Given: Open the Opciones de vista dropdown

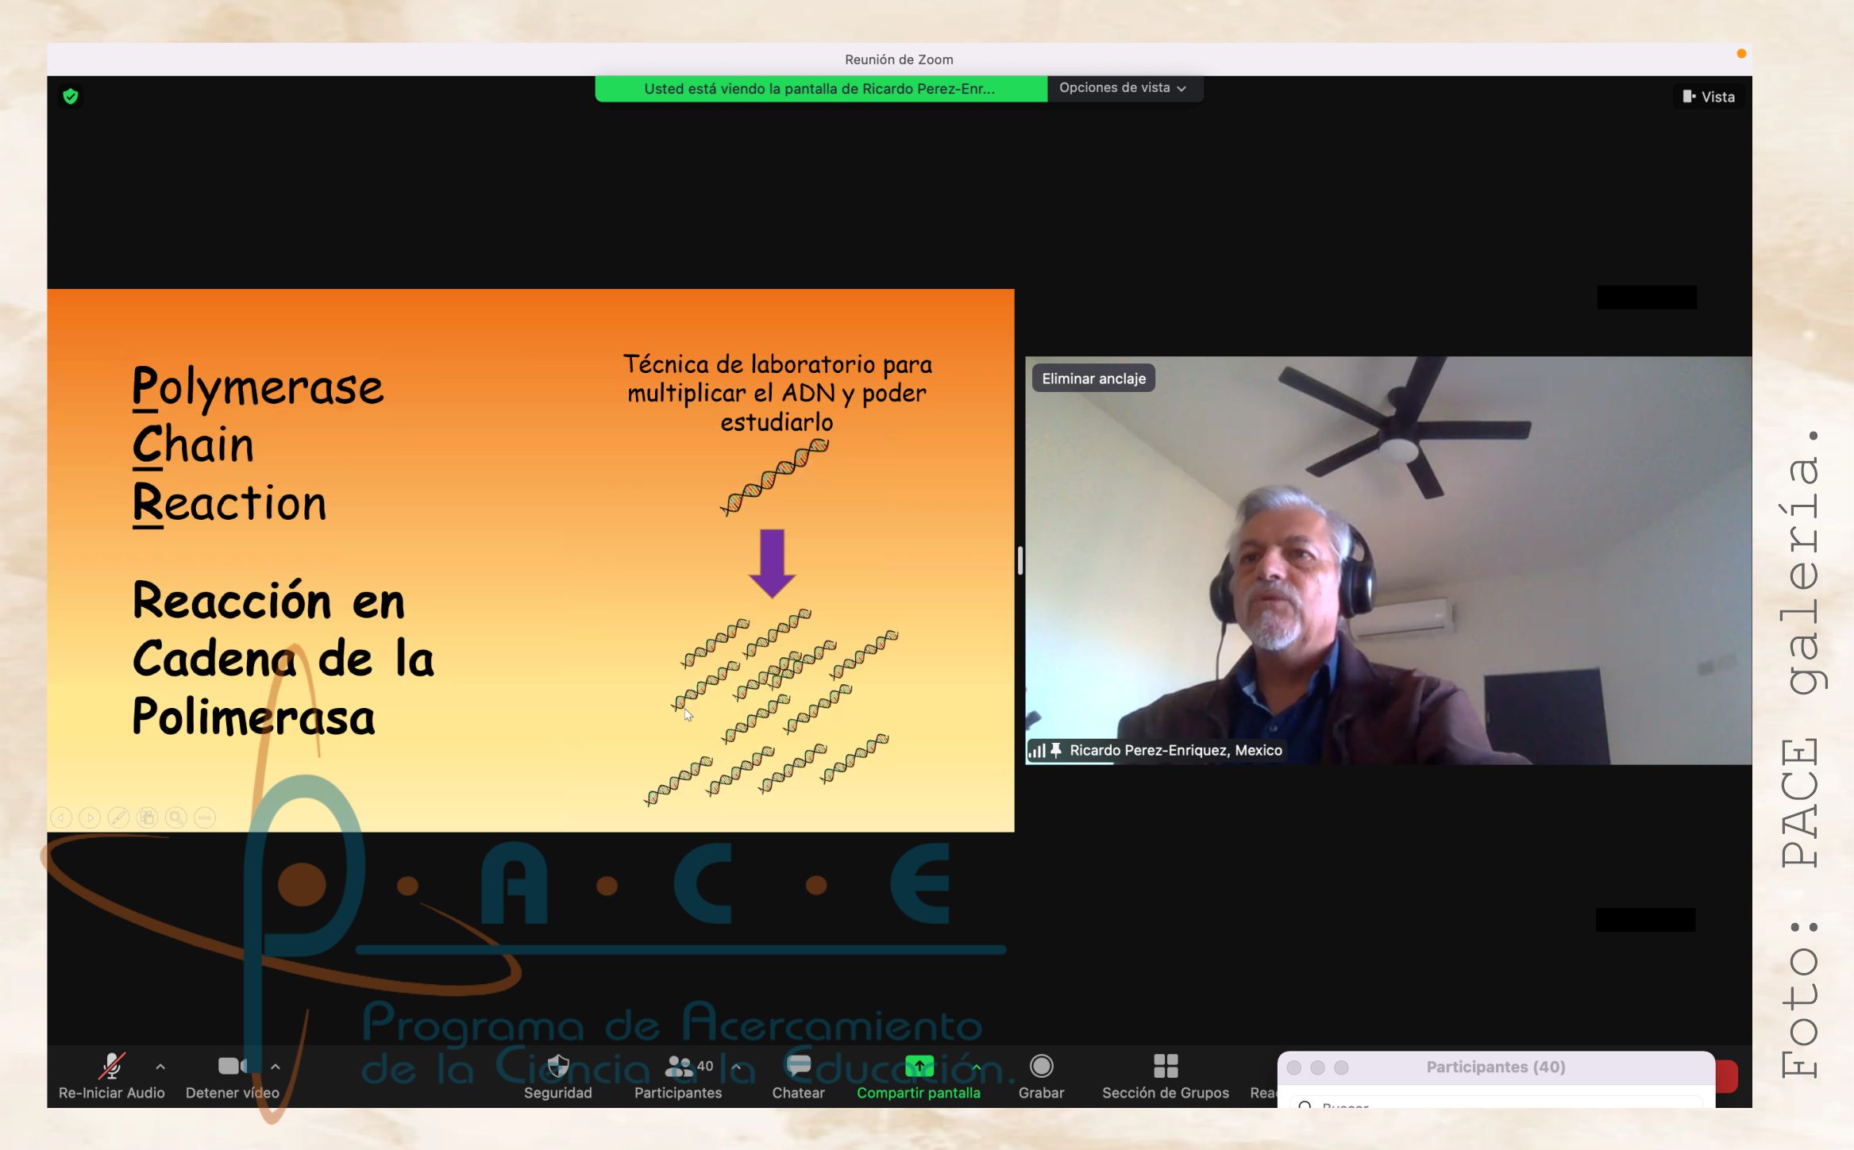Looking at the screenshot, I should tap(1124, 88).
